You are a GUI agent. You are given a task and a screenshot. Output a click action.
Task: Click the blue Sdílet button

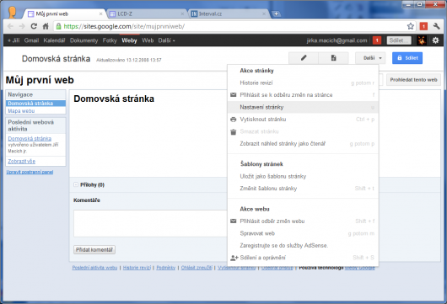[x=407, y=58]
